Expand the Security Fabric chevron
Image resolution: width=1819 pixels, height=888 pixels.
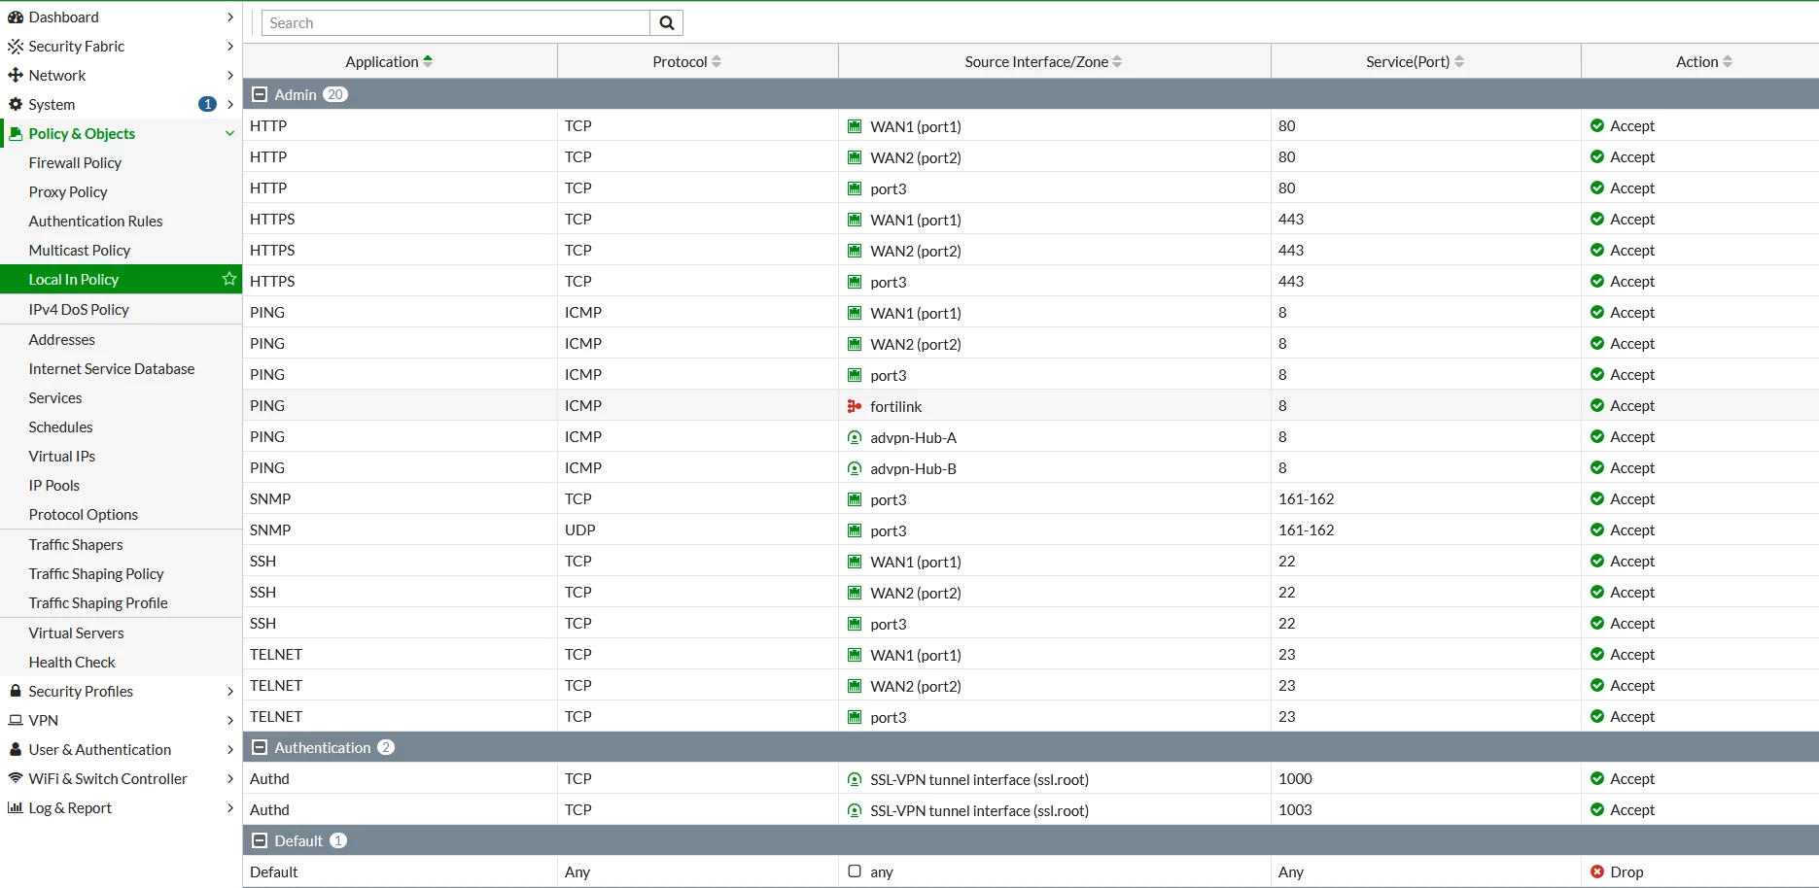click(229, 46)
